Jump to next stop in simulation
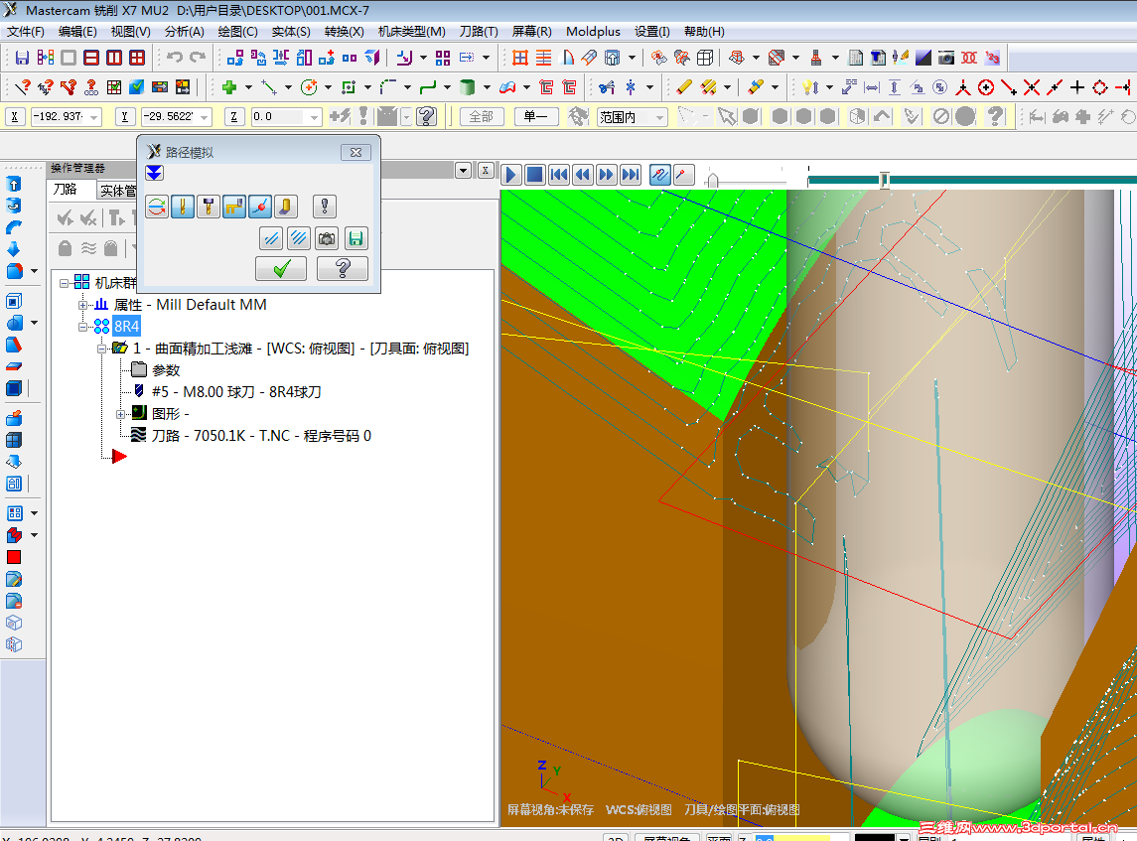This screenshot has height=841, width=1137. coord(631,175)
